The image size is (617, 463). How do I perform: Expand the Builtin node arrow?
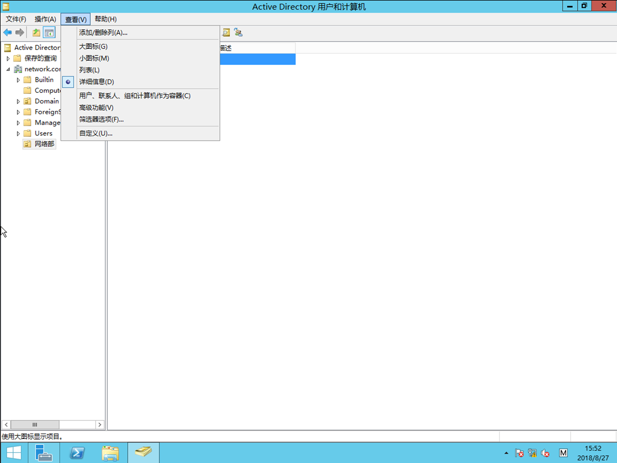pyautogui.click(x=18, y=80)
